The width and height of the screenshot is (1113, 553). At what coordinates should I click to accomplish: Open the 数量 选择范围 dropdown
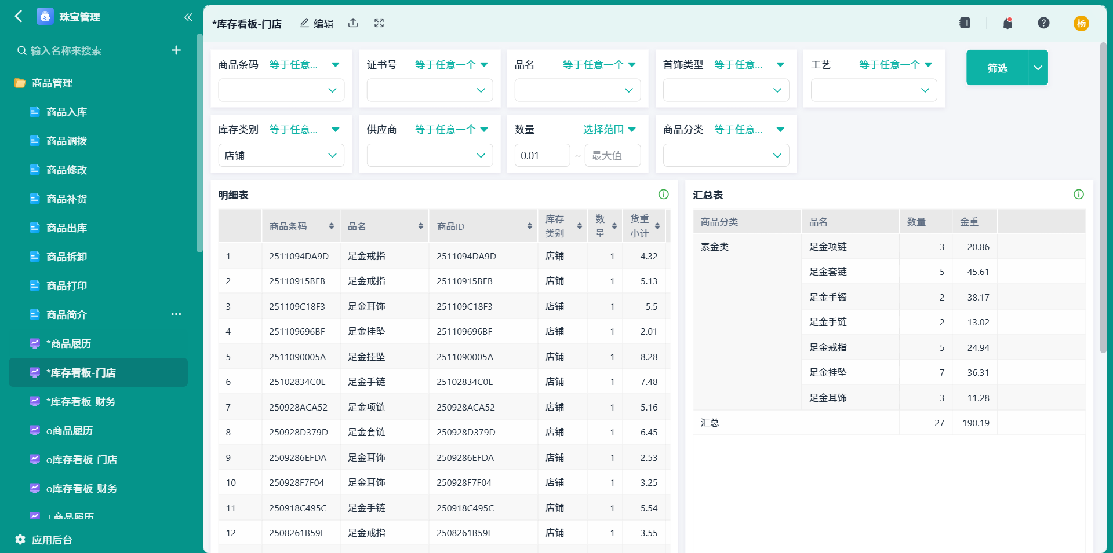609,130
